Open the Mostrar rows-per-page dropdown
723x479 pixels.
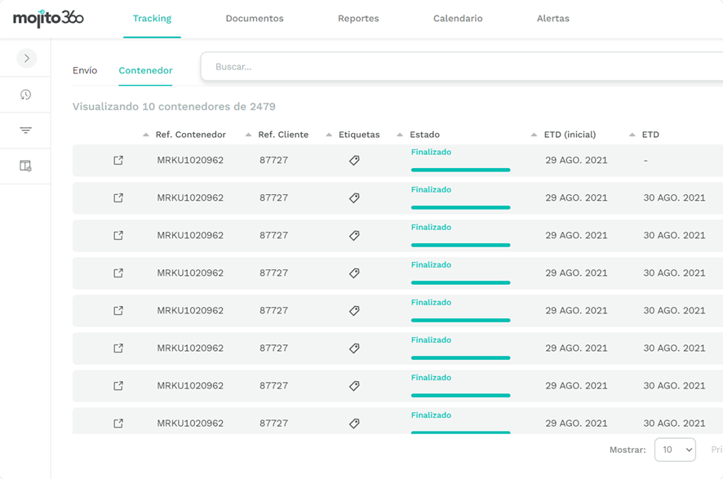tap(675, 450)
